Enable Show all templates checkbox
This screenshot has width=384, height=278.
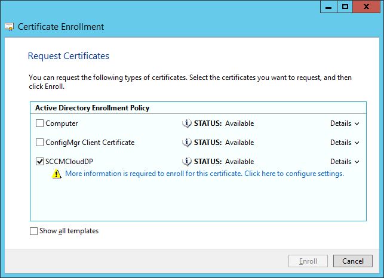pos(34,231)
